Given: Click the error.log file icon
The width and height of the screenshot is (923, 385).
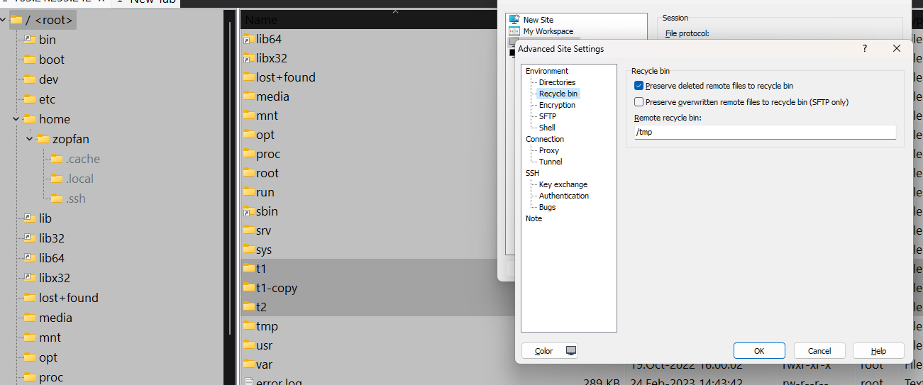Looking at the screenshot, I should [248, 382].
